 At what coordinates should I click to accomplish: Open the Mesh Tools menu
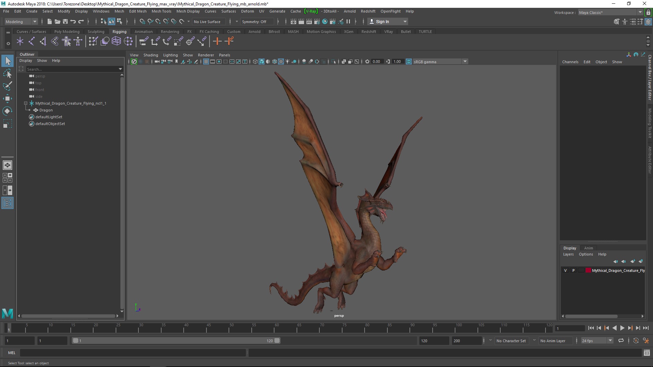point(161,11)
